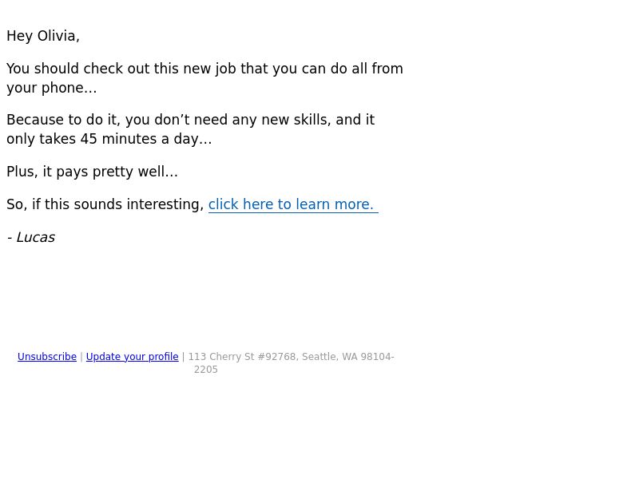Click the word 'Olivia' in greeting
Viewport: 639px width, 479px height.
(x=58, y=36)
